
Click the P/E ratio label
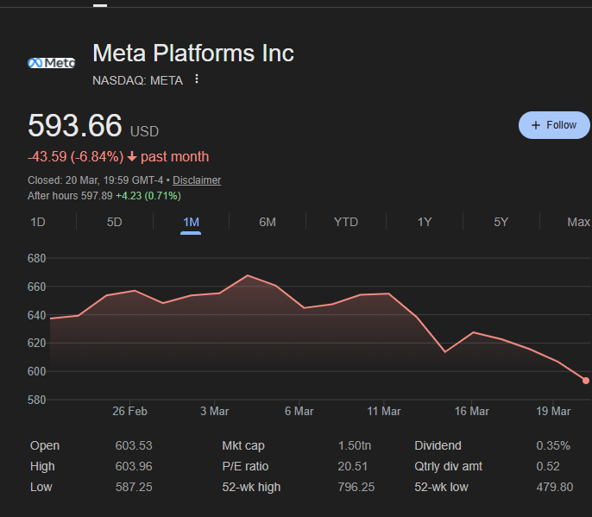245,466
